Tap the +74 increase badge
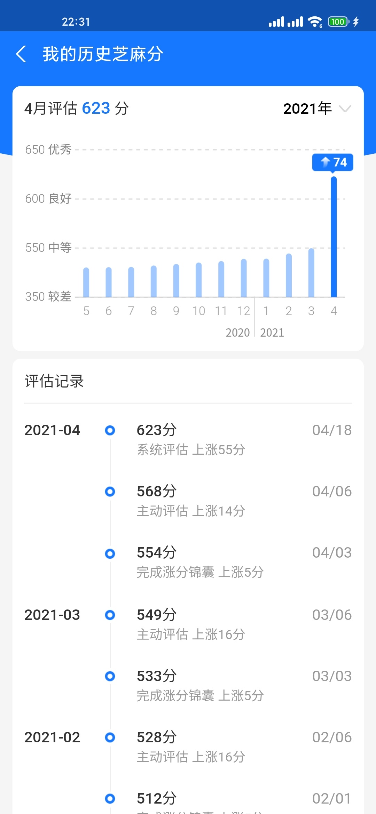Image resolution: width=376 pixels, height=814 pixels. [332, 162]
